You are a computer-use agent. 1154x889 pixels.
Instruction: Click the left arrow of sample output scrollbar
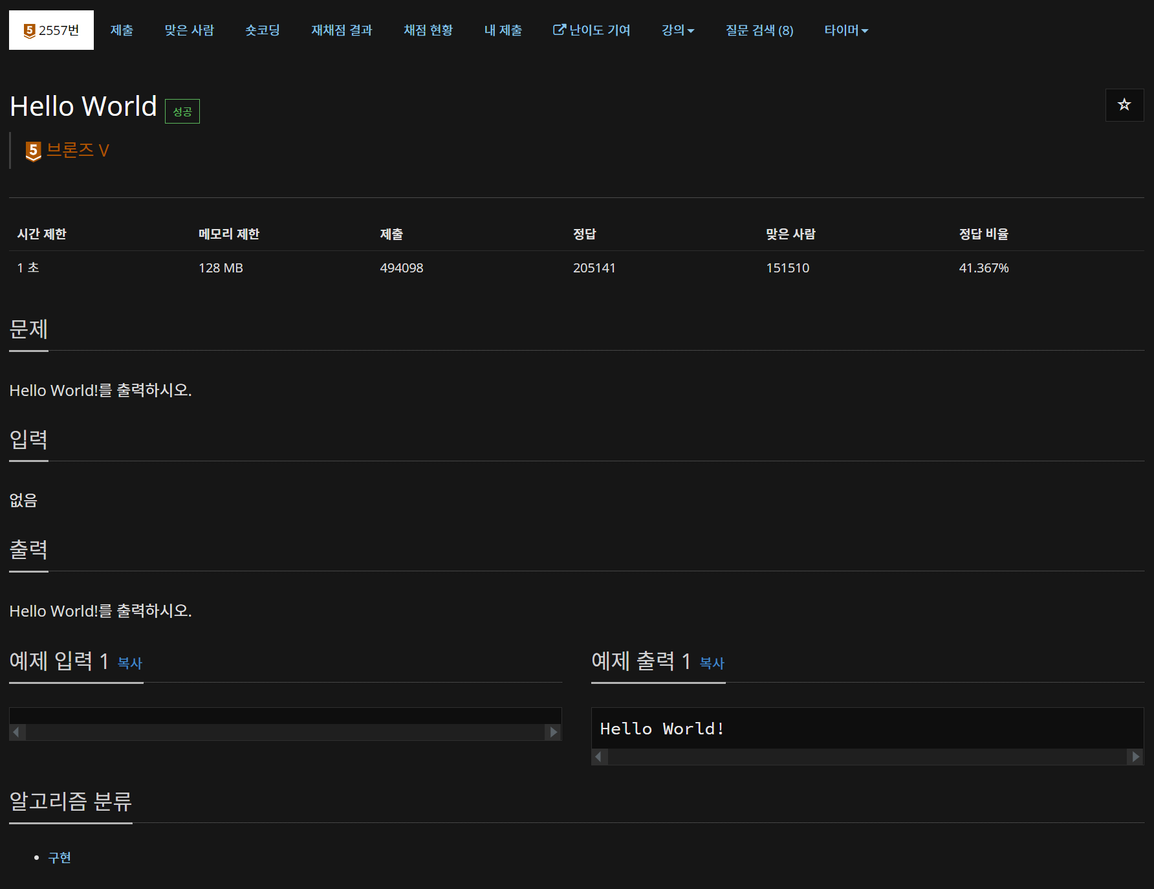598,756
